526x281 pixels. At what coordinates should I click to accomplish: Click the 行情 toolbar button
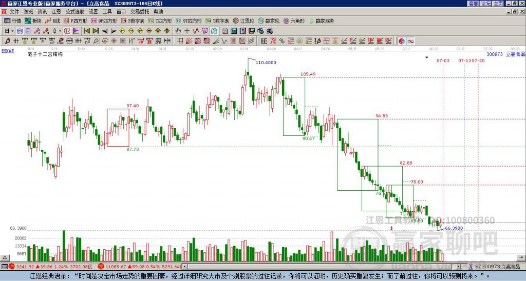pyautogui.click(x=13, y=21)
